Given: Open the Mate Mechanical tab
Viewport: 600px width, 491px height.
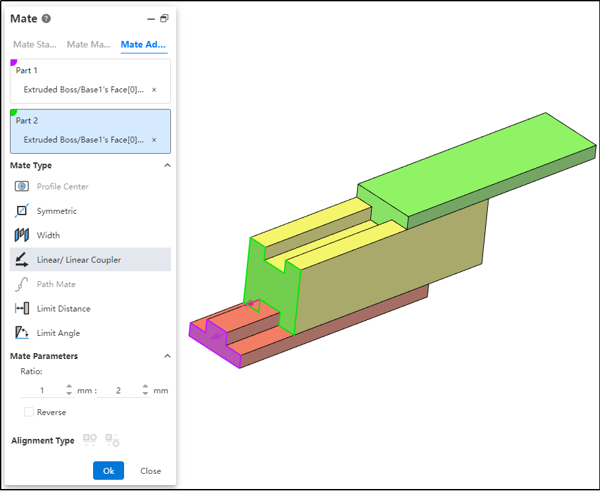Looking at the screenshot, I should (x=88, y=45).
